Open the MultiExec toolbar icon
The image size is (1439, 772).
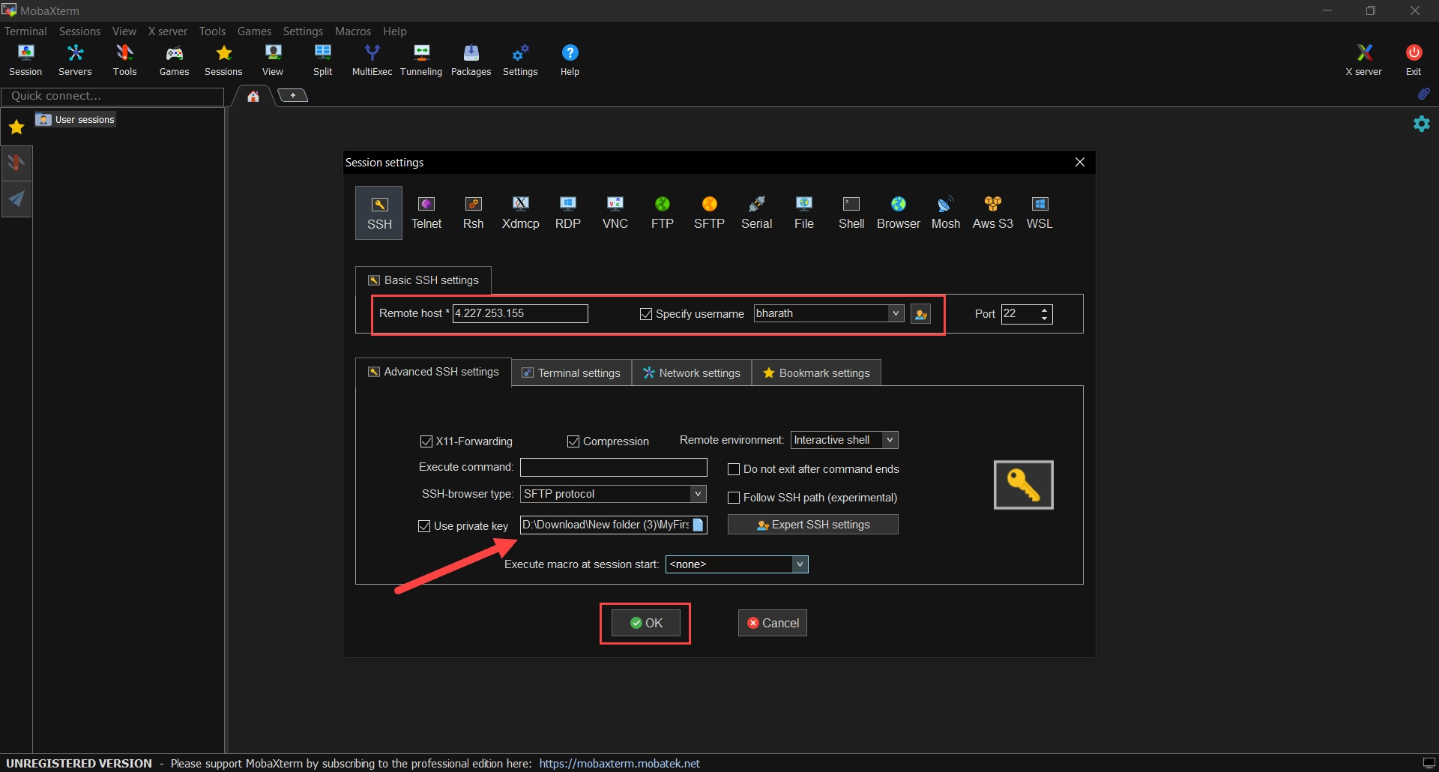coord(372,60)
